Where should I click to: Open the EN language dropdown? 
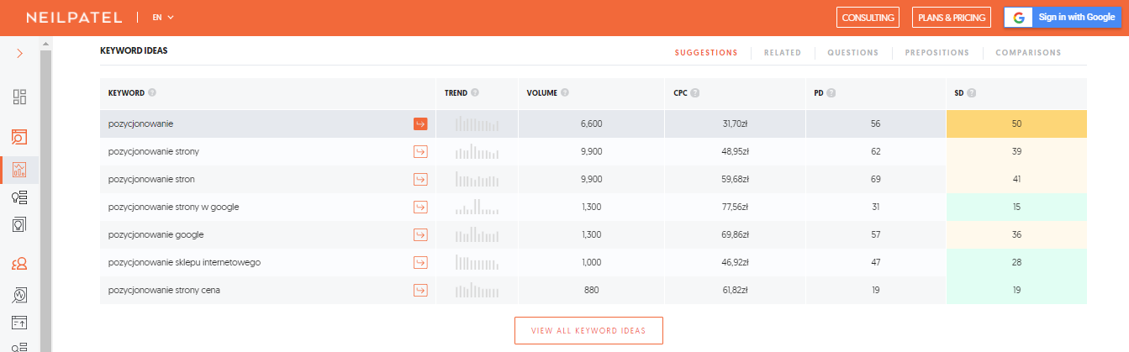pos(163,18)
